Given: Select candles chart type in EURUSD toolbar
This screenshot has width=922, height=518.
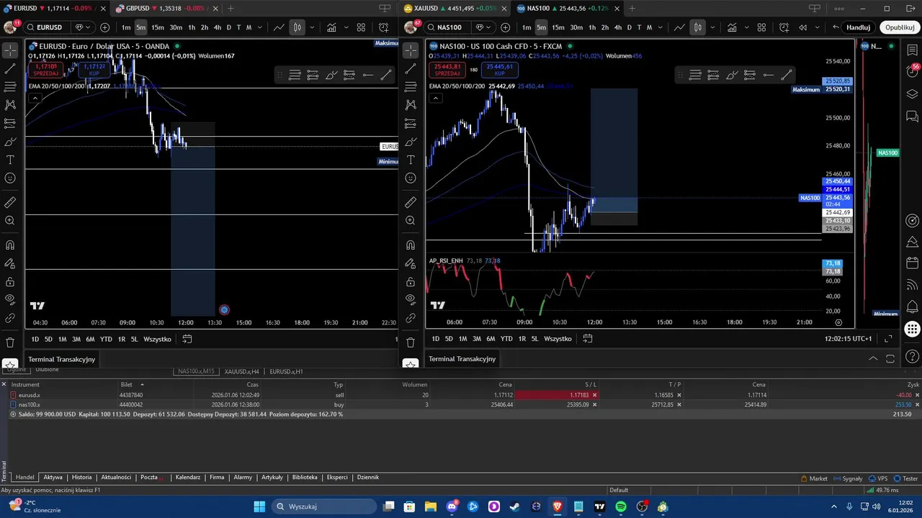Looking at the screenshot, I should point(297,27).
